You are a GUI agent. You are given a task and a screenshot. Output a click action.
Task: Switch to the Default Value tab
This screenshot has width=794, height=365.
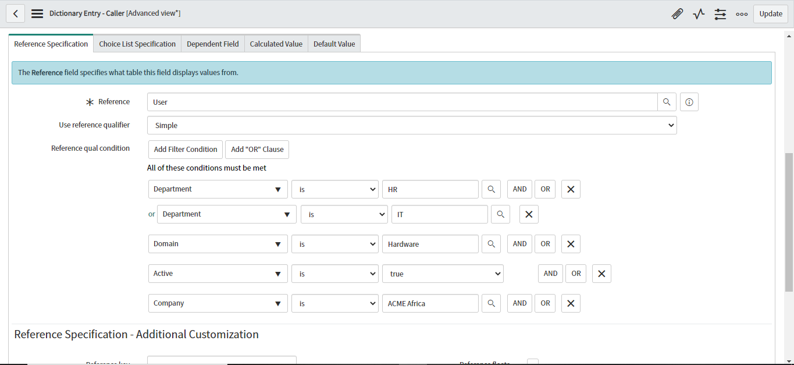point(334,43)
